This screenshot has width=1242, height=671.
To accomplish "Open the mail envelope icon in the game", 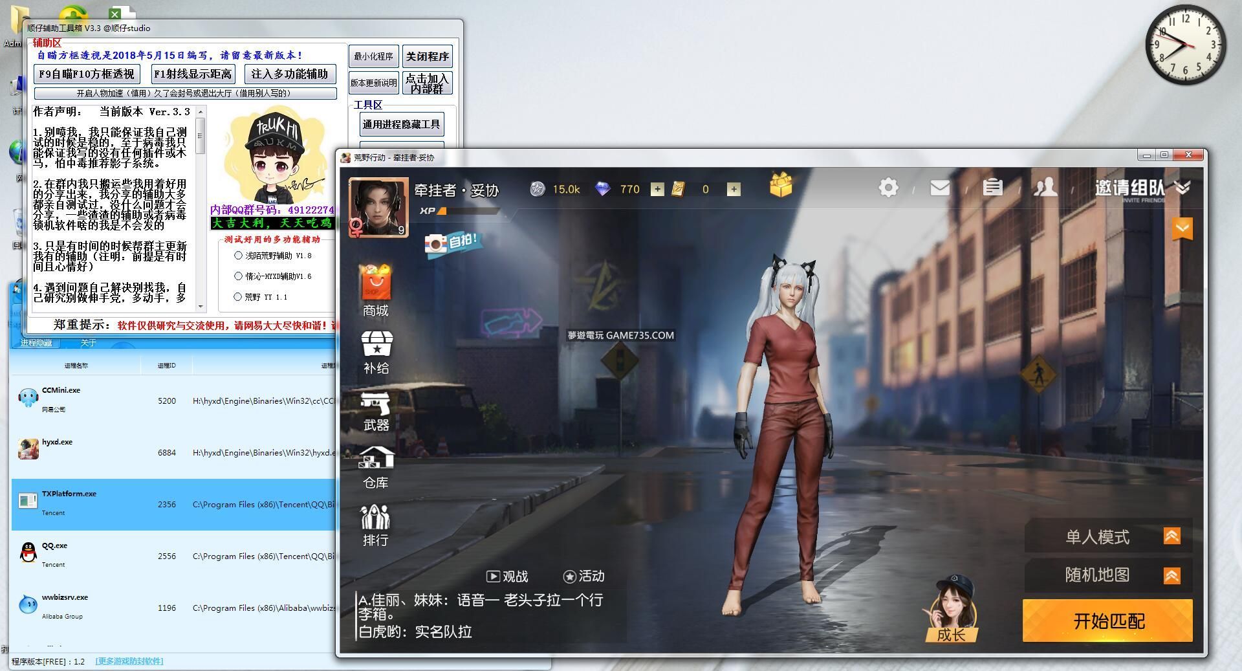I will [x=940, y=188].
